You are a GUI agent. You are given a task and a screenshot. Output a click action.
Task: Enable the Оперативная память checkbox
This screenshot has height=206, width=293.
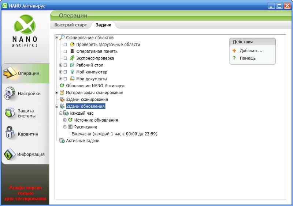pyautogui.click(x=65, y=52)
